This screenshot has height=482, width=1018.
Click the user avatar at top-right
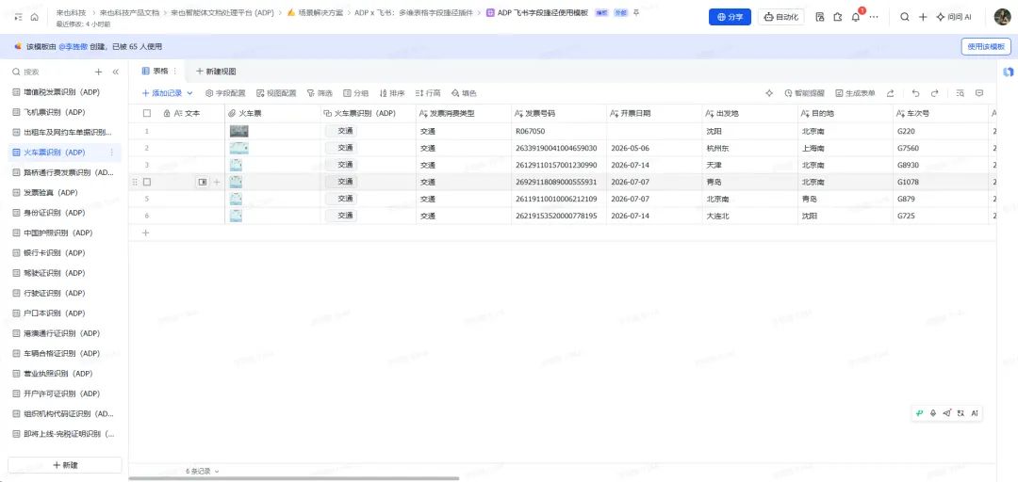(x=1002, y=18)
